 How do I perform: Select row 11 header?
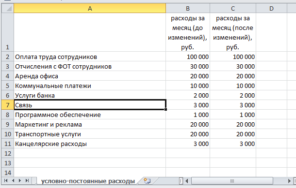point(8,144)
